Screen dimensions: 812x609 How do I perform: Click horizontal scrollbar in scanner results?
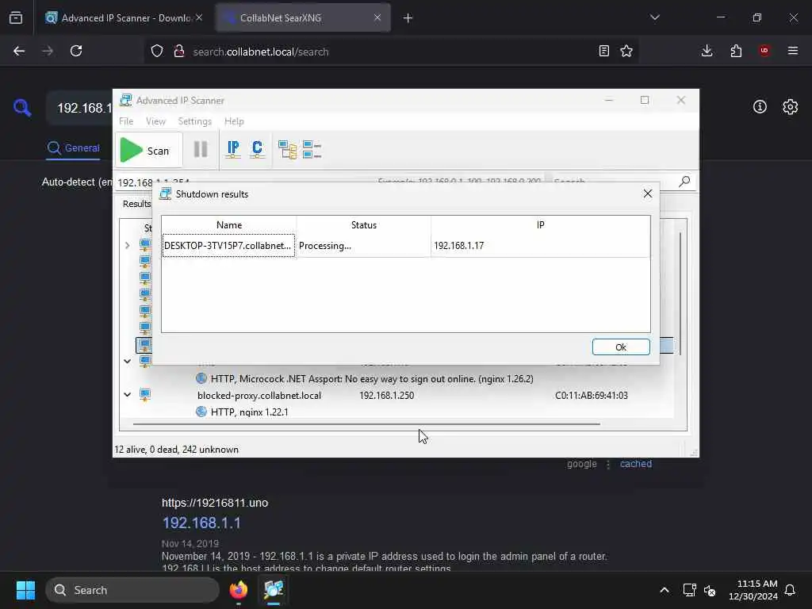pyautogui.click(x=366, y=423)
